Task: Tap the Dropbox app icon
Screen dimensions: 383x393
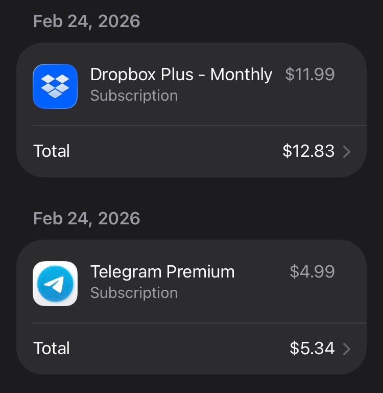Action: [x=55, y=86]
